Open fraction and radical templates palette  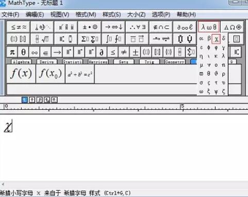(42, 39)
